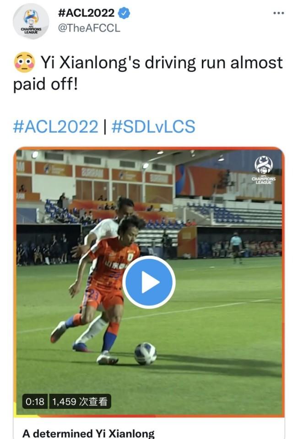Click the Champions League watermark logo in the video
Image resolution: width=298 pixels, height=439 pixels.
click(263, 170)
